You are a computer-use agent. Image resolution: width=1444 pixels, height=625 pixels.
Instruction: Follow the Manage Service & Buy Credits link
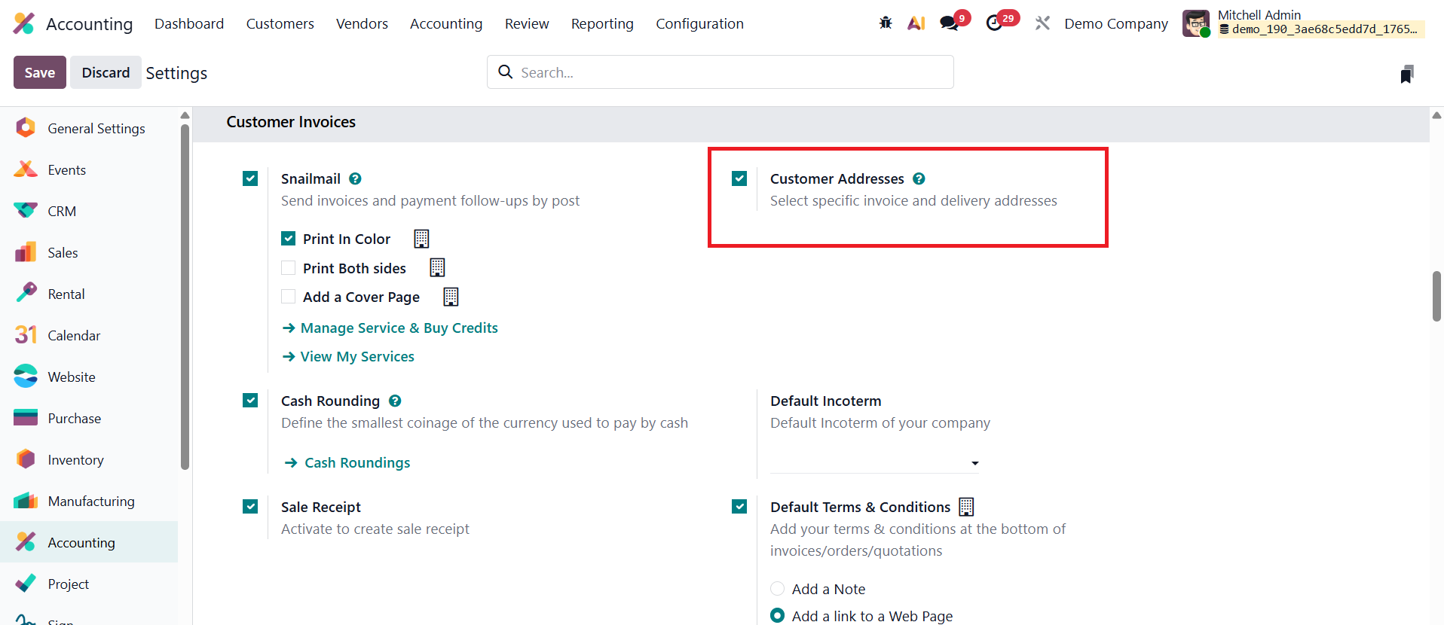click(399, 328)
